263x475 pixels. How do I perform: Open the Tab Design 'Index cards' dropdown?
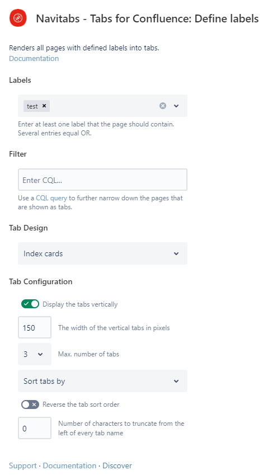click(x=102, y=253)
